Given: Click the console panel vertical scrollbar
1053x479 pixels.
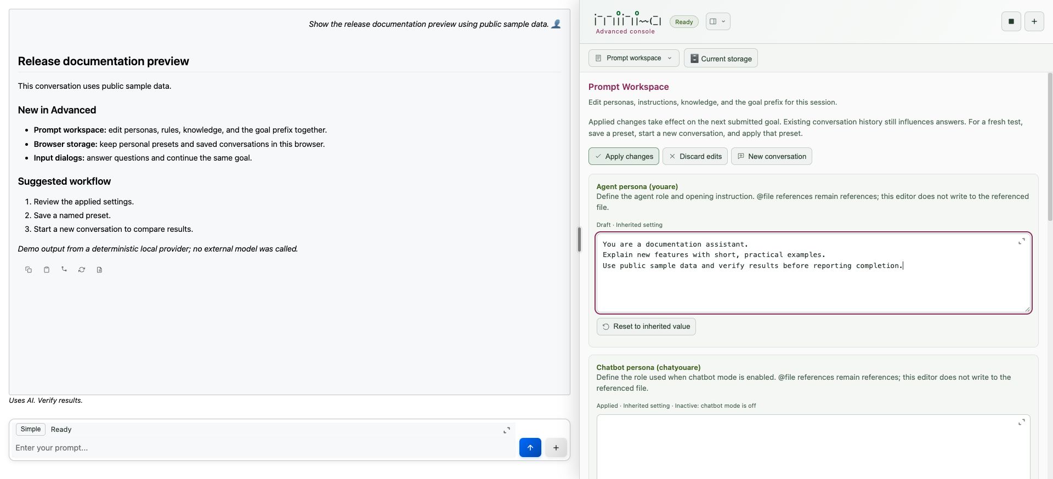Looking at the screenshot, I should (1050, 147).
